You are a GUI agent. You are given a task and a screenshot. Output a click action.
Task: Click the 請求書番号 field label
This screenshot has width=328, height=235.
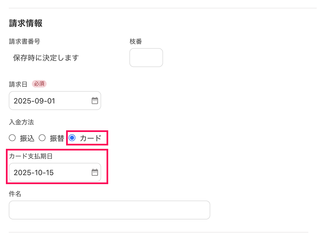pyautogui.click(x=24, y=41)
